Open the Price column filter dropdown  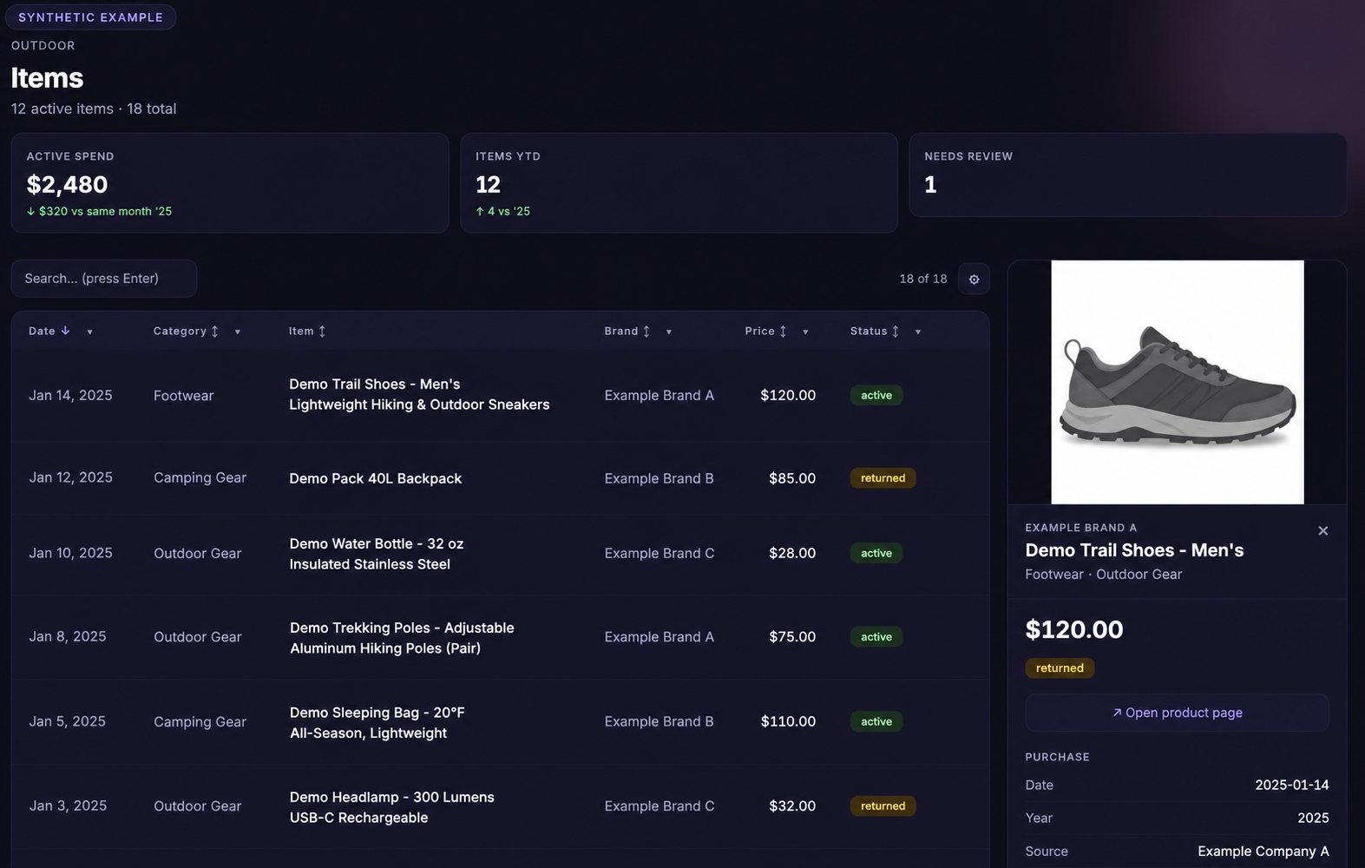point(805,332)
